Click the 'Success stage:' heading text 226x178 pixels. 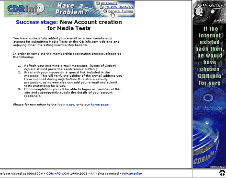[x=37, y=22]
